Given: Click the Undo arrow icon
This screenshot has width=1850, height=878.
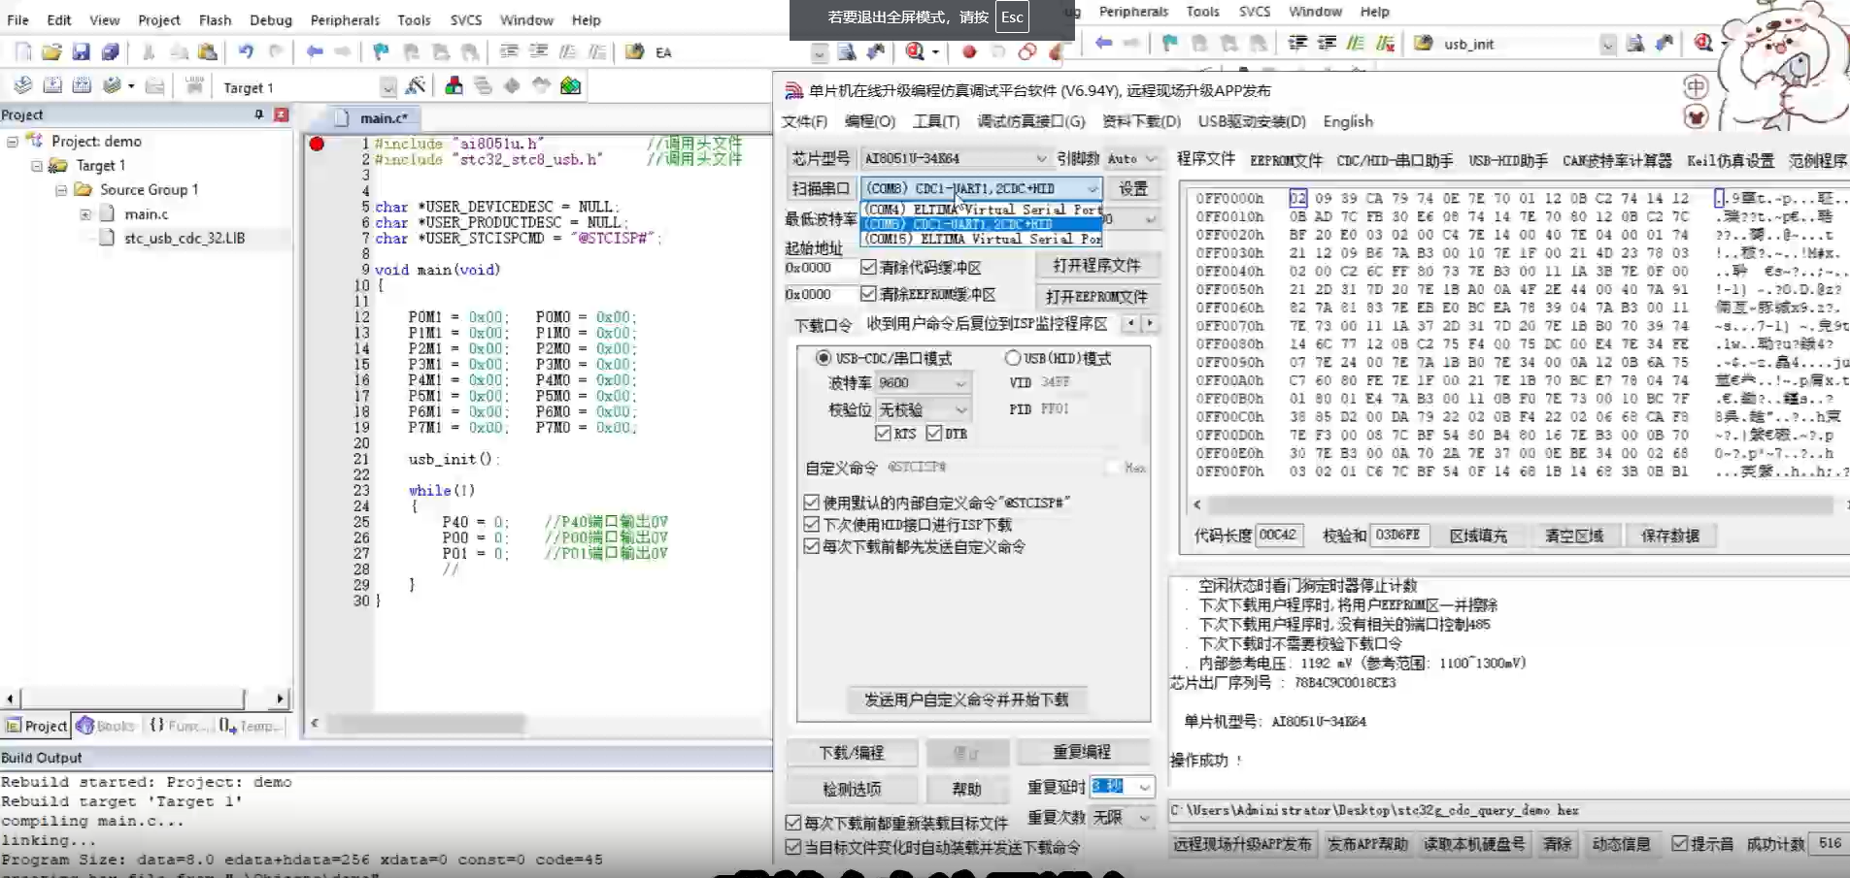Looking at the screenshot, I should (x=246, y=51).
